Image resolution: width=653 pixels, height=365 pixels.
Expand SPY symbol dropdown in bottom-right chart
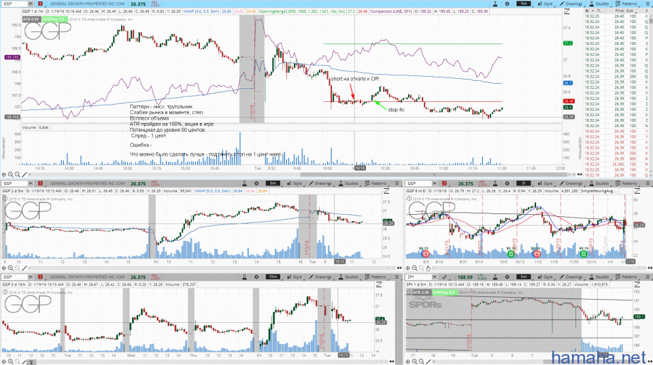pos(435,277)
